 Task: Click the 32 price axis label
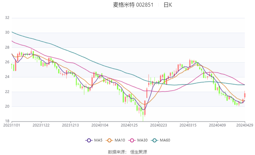(x=7, y=18)
